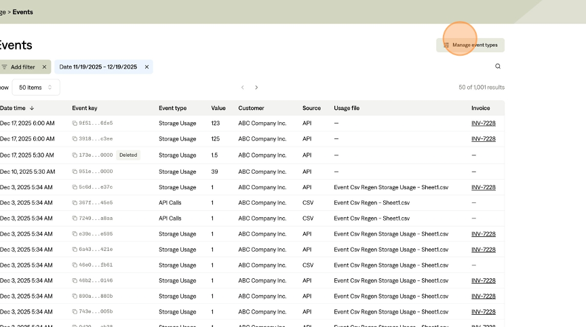Screen dimensions: 586x327
Task: Click the Event type column header
Action: [172, 108]
